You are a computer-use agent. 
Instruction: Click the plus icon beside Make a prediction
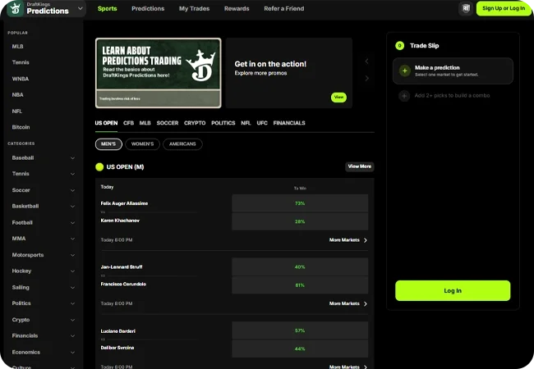point(404,71)
